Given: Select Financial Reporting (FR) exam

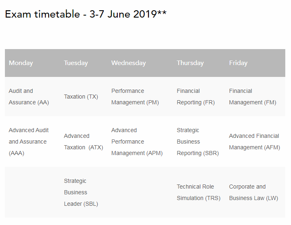Looking at the screenshot, I should 195,97.
